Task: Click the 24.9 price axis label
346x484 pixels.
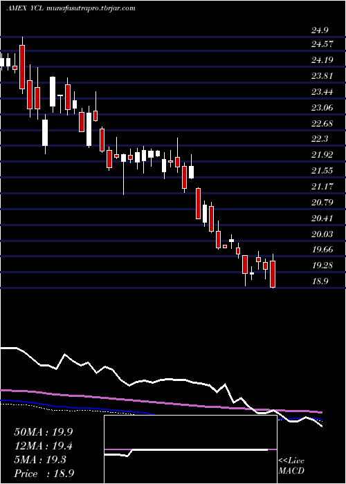Action: (320, 30)
